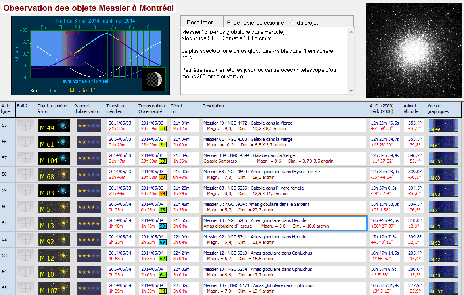The width and height of the screenshot is (464, 295).
Task: Click the Messier 13 globular cluster photo
Action: tap(414, 50)
